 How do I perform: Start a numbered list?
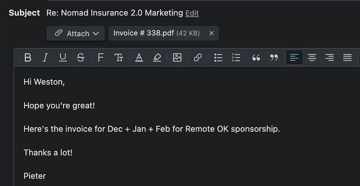(x=236, y=57)
